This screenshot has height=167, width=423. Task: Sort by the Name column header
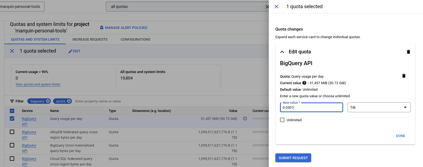pyautogui.click(x=54, y=111)
